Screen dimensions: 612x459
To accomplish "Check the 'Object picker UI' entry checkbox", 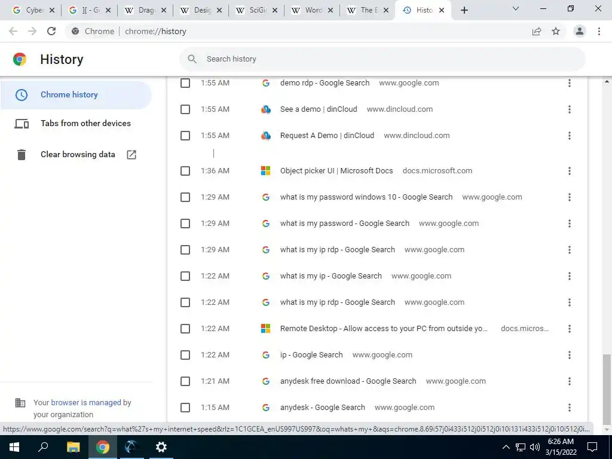I will tap(185, 171).
